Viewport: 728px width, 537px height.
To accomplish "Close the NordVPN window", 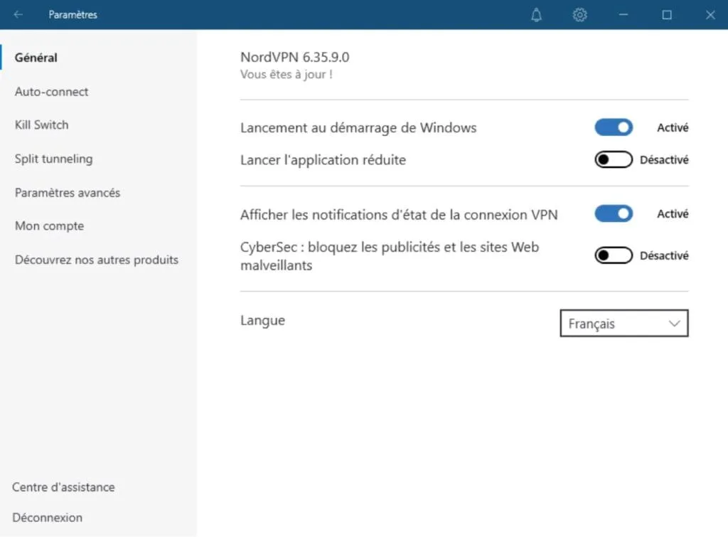I will (710, 15).
